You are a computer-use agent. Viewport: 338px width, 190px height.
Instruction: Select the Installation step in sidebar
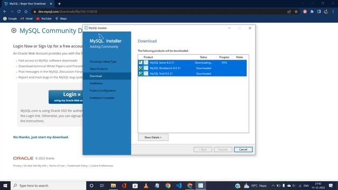[96, 83]
